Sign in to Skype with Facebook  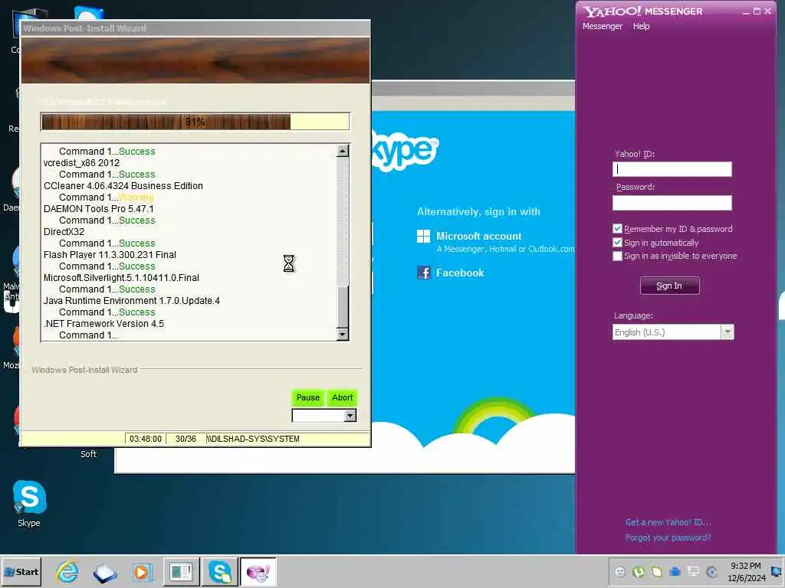pos(460,273)
